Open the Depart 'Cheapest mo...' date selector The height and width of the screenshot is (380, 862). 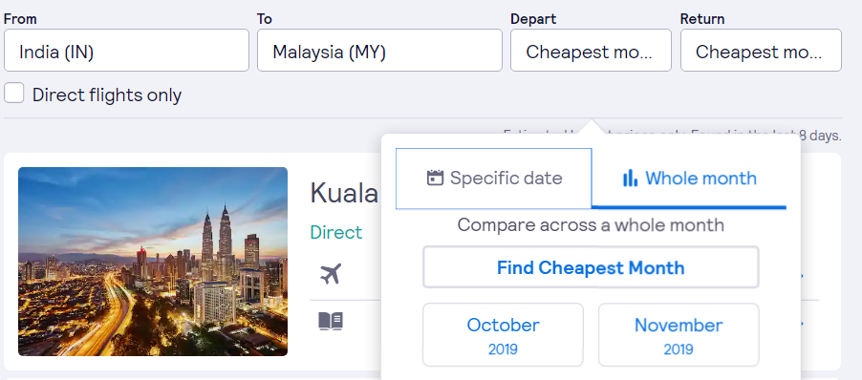click(x=591, y=51)
